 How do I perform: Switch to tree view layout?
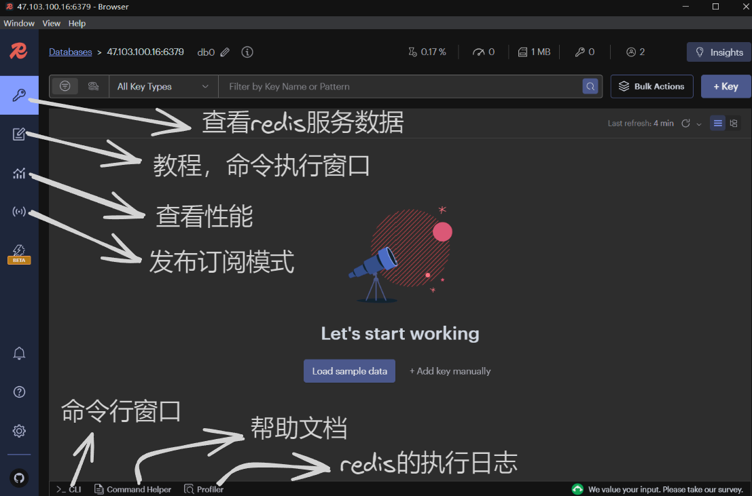(x=734, y=123)
